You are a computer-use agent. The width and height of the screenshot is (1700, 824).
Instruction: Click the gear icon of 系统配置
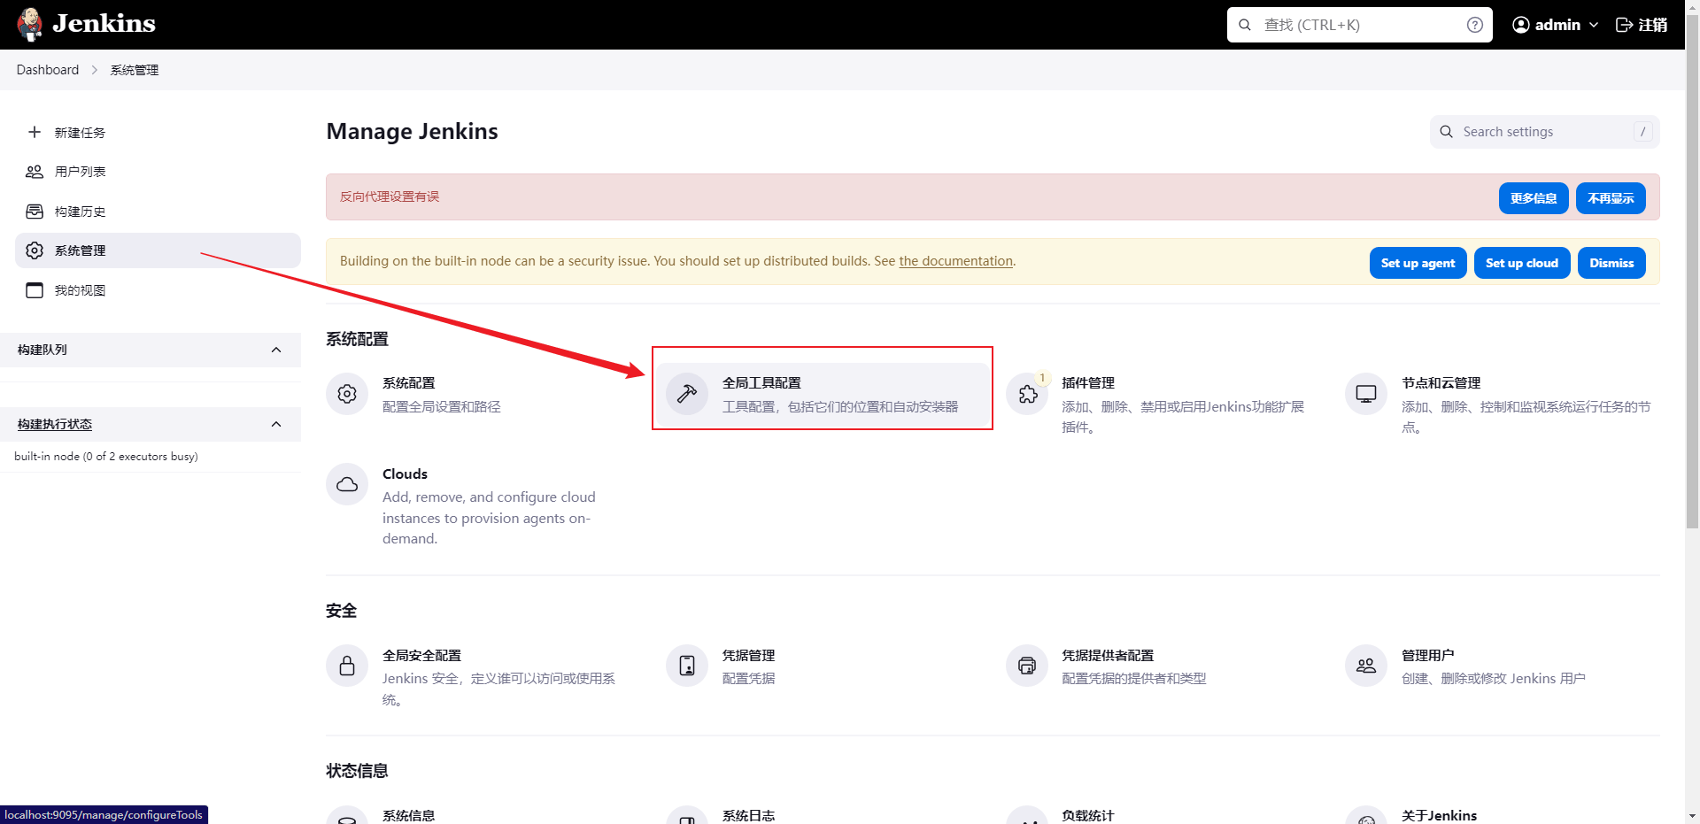click(347, 394)
